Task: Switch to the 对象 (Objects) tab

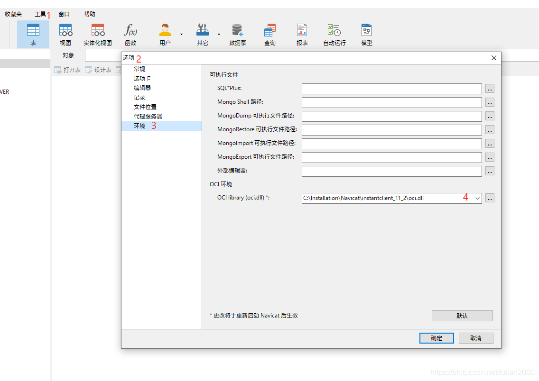Action: pyautogui.click(x=68, y=55)
